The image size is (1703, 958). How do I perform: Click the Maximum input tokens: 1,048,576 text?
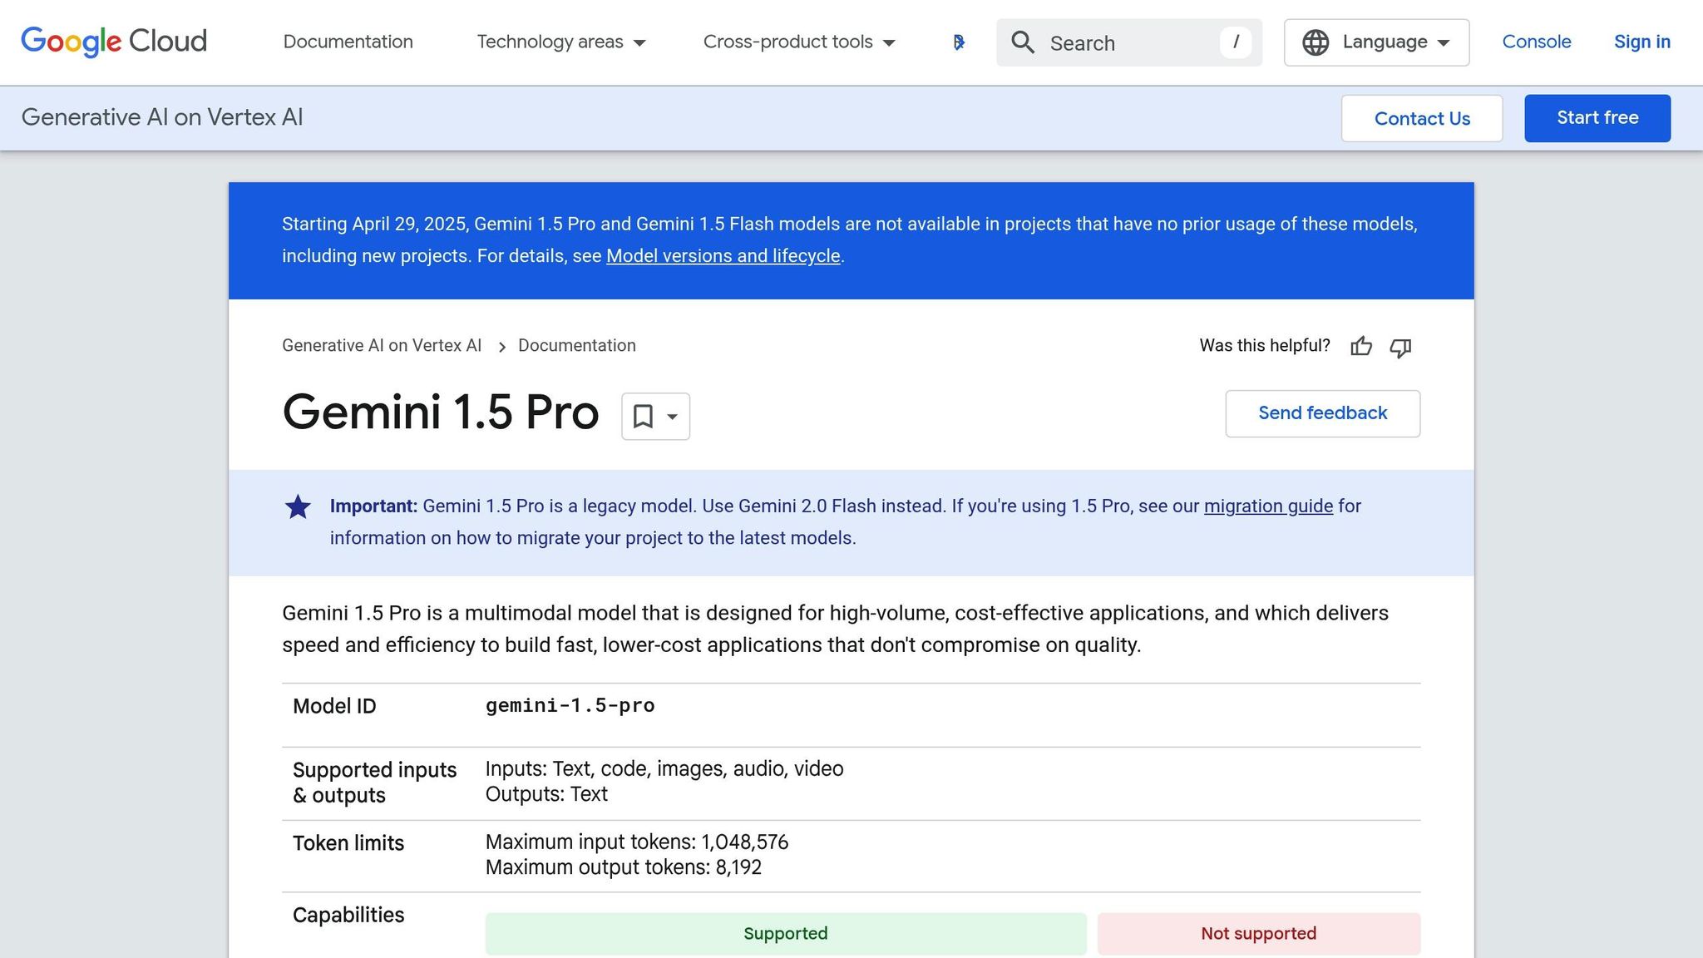tap(636, 842)
